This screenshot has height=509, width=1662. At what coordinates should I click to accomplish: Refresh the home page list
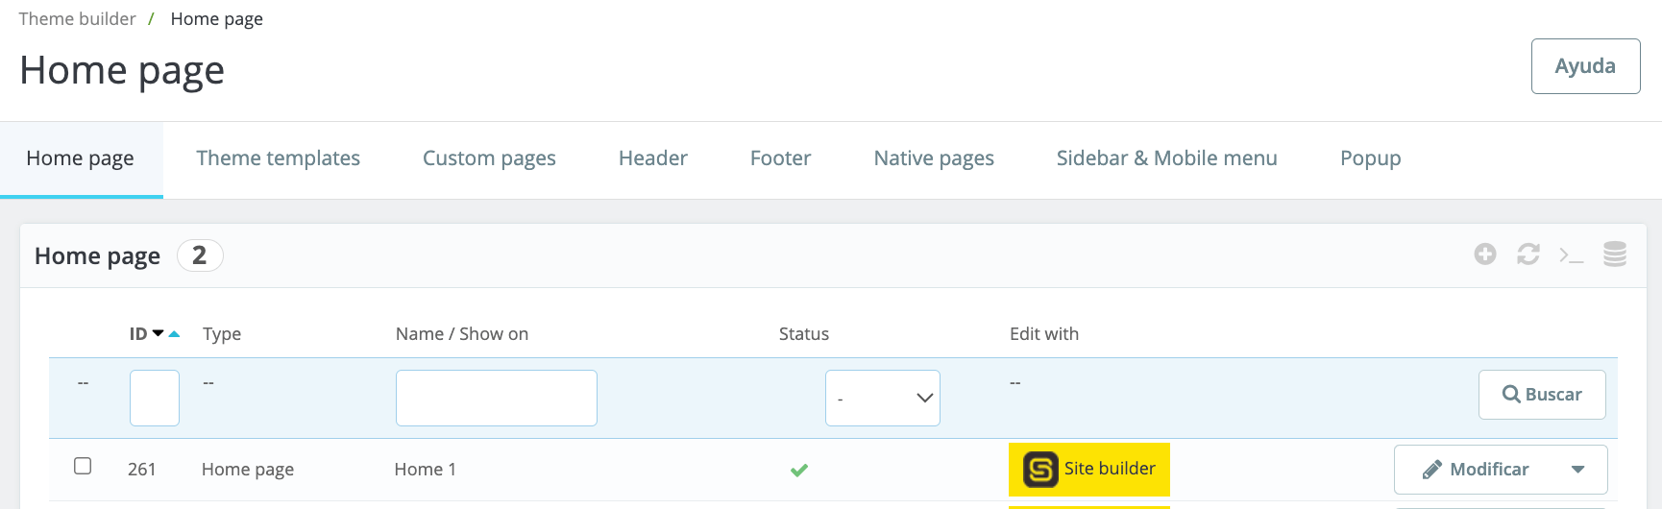click(1528, 254)
